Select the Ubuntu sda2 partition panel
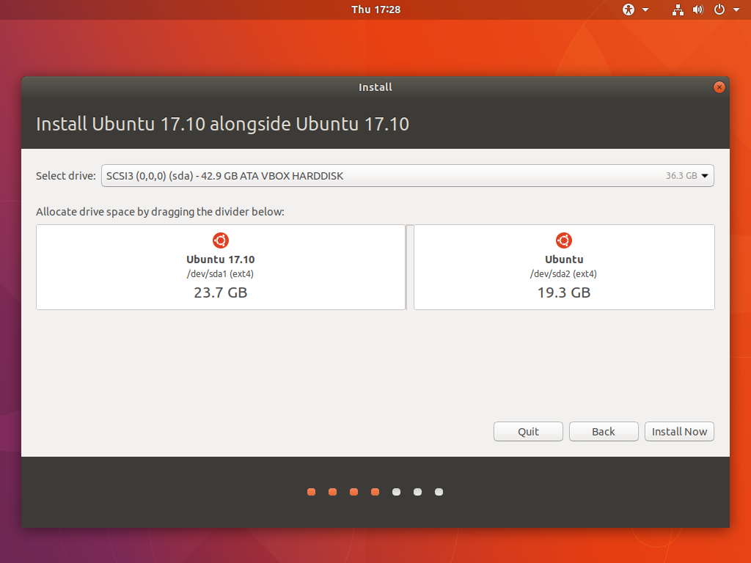Image resolution: width=751 pixels, height=563 pixels. 564,267
